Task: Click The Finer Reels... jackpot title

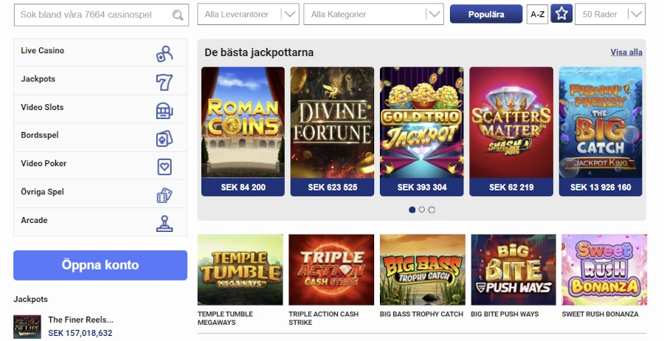Action: tap(81, 320)
